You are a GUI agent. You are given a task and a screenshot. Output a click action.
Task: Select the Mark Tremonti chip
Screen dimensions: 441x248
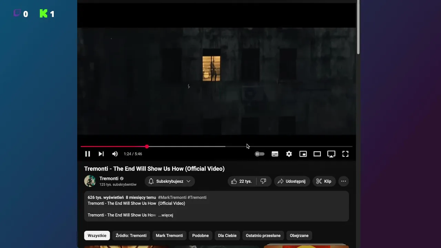tap(169, 236)
